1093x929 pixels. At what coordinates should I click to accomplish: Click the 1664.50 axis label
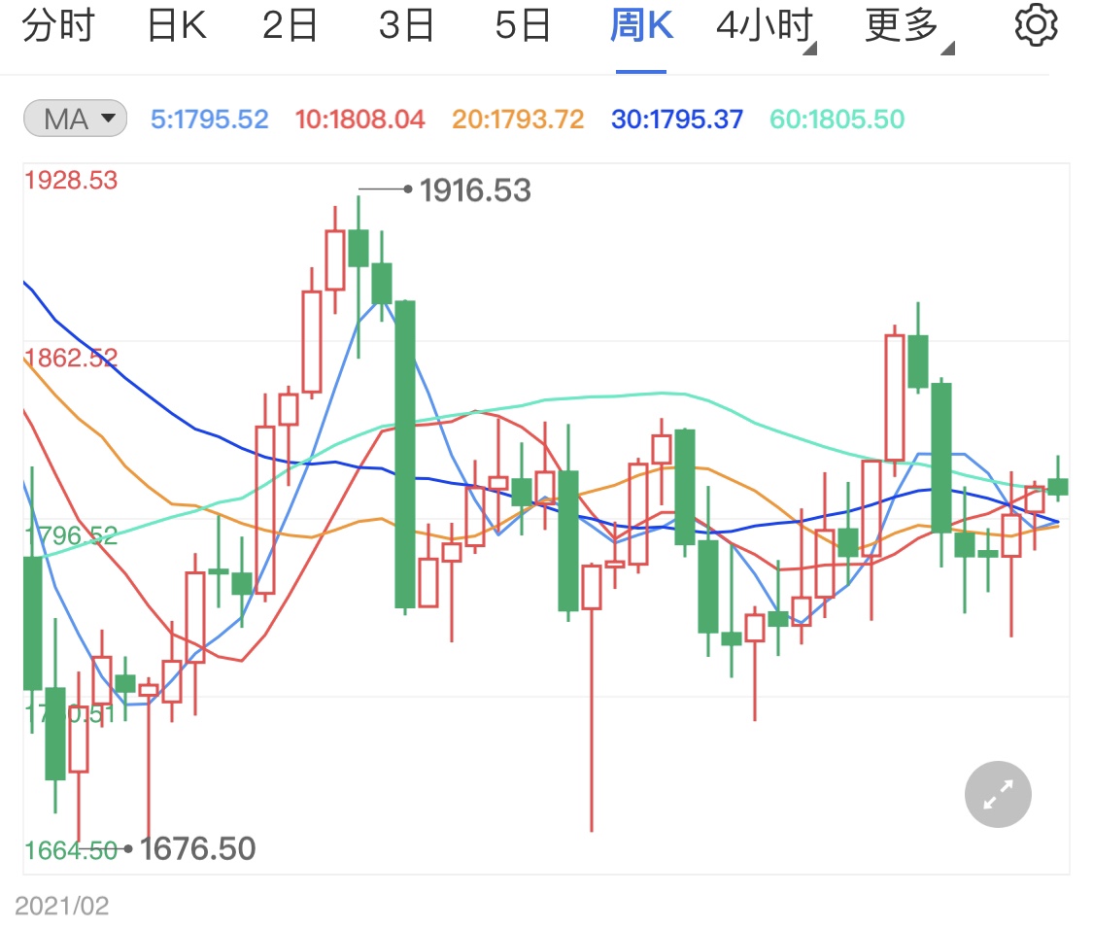click(71, 850)
